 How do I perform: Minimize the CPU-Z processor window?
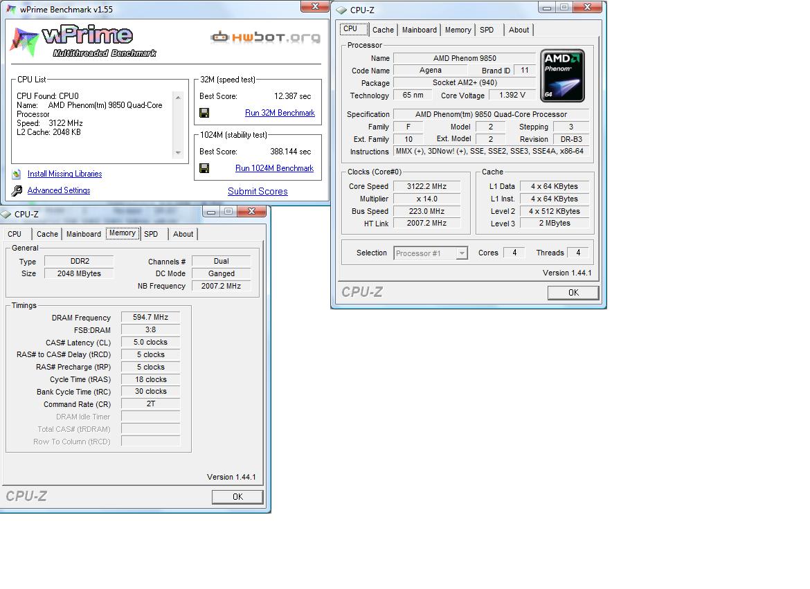tap(546, 7)
